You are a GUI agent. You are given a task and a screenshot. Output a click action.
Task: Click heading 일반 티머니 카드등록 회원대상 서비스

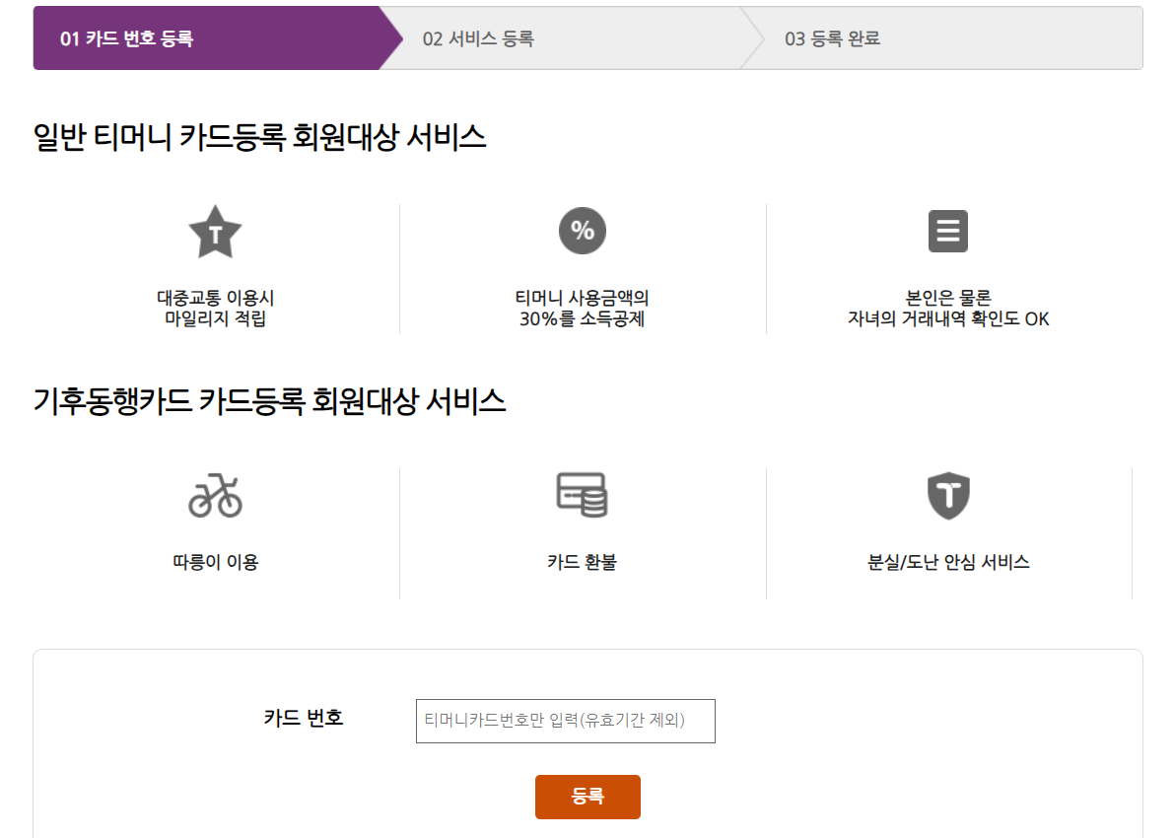pyautogui.click(x=260, y=137)
